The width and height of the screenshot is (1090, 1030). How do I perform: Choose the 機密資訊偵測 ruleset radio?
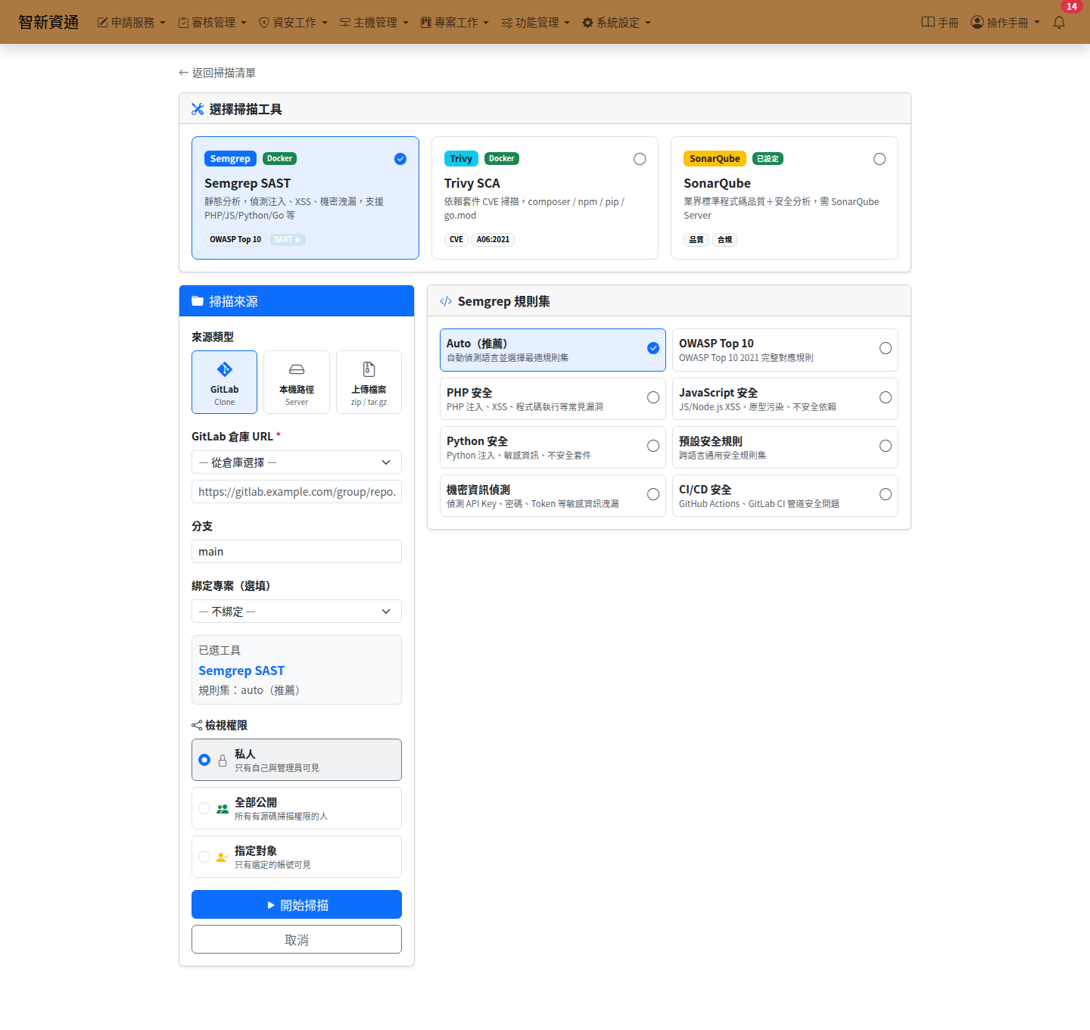[653, 494]
